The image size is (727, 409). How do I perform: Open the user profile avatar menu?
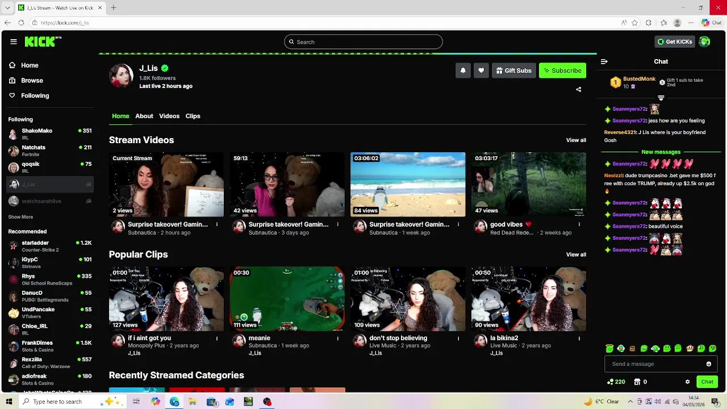pyautogui.click(x=704, y=41)
